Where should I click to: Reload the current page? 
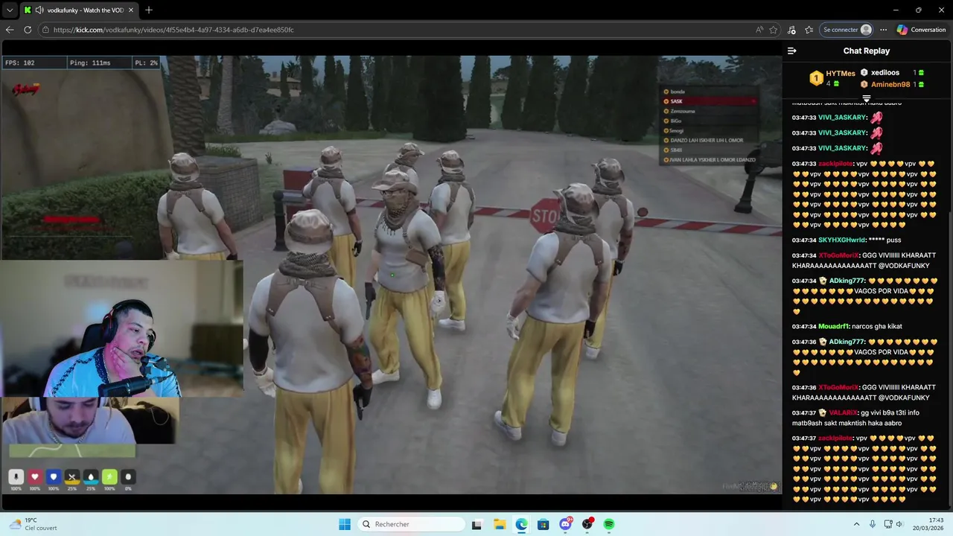28,30
